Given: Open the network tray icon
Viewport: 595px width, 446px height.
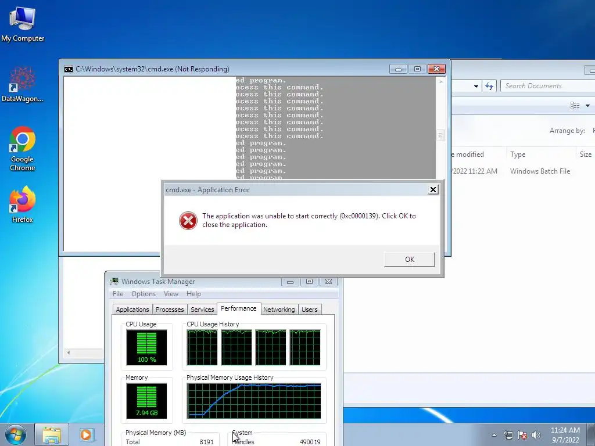Looking at the screenshot, I should click(x=508, y=435).
